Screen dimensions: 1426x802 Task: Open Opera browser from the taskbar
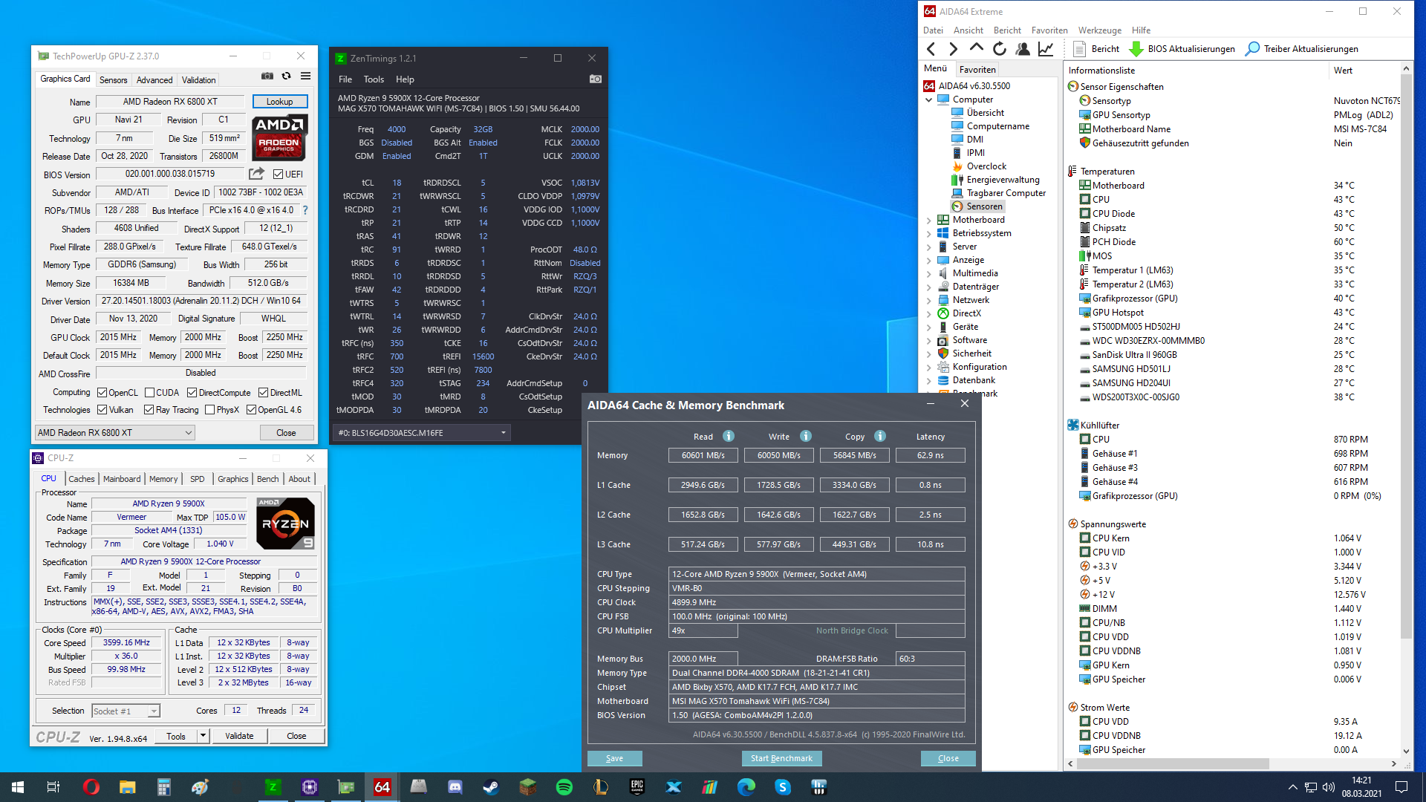click(x=91, y=787)
